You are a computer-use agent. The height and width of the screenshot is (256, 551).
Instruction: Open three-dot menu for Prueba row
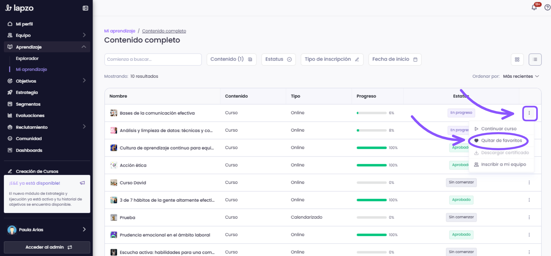pos(529,217)
